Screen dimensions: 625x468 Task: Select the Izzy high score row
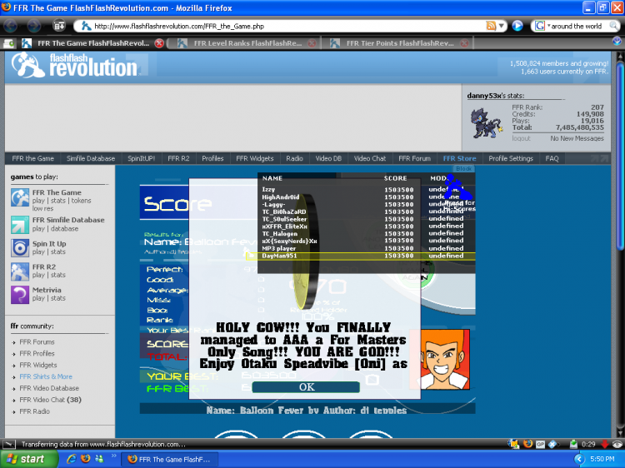[366, 189]
